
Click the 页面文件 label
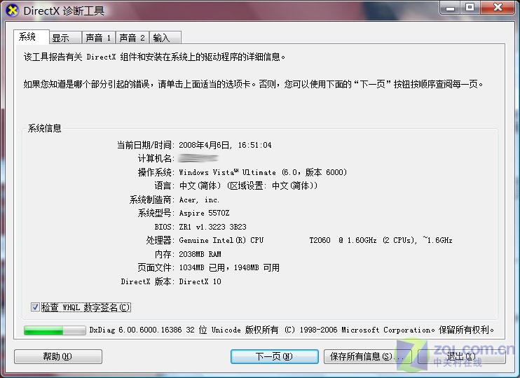pos(156,267)
